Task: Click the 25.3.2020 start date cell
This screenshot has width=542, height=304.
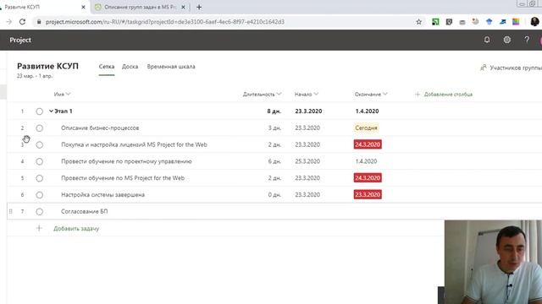Action: point(307,161)
